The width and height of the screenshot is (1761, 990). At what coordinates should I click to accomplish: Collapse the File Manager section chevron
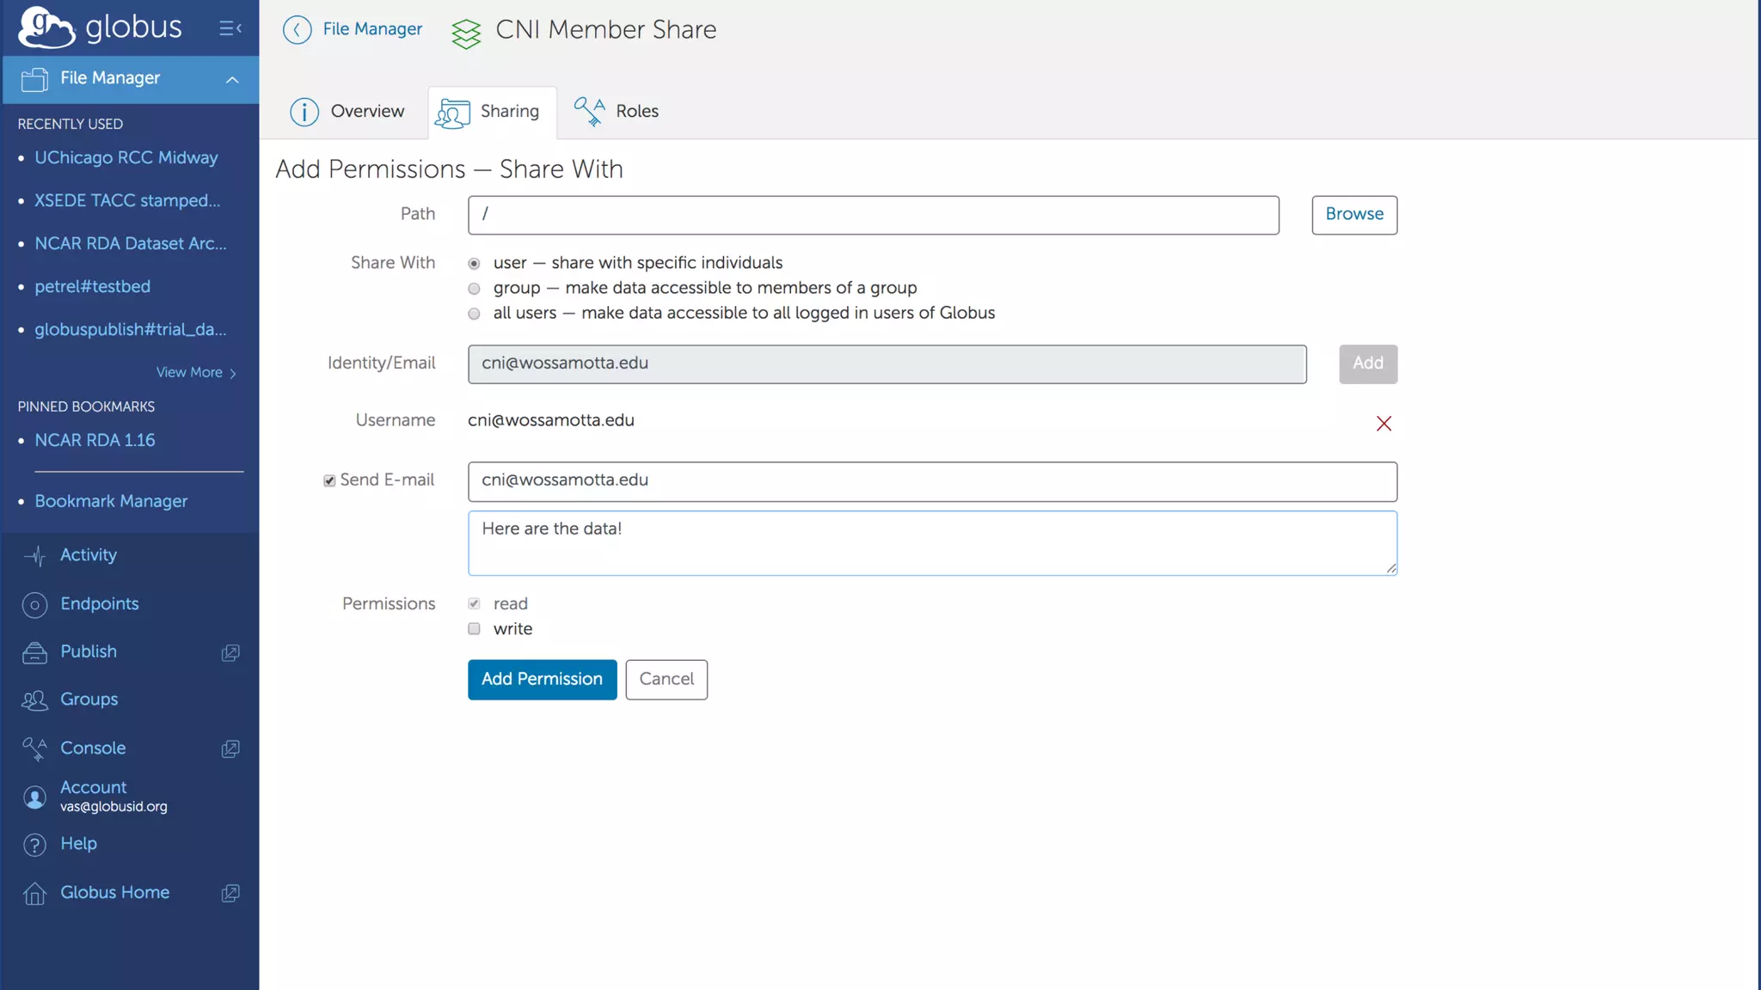(x=232, y=80)
